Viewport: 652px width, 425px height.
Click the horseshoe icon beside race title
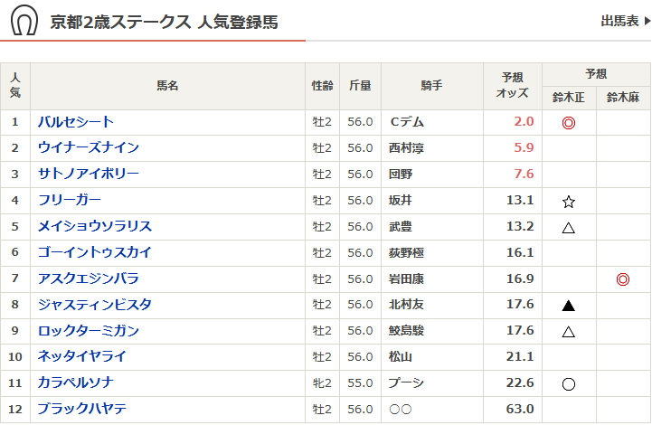point(24,22)
